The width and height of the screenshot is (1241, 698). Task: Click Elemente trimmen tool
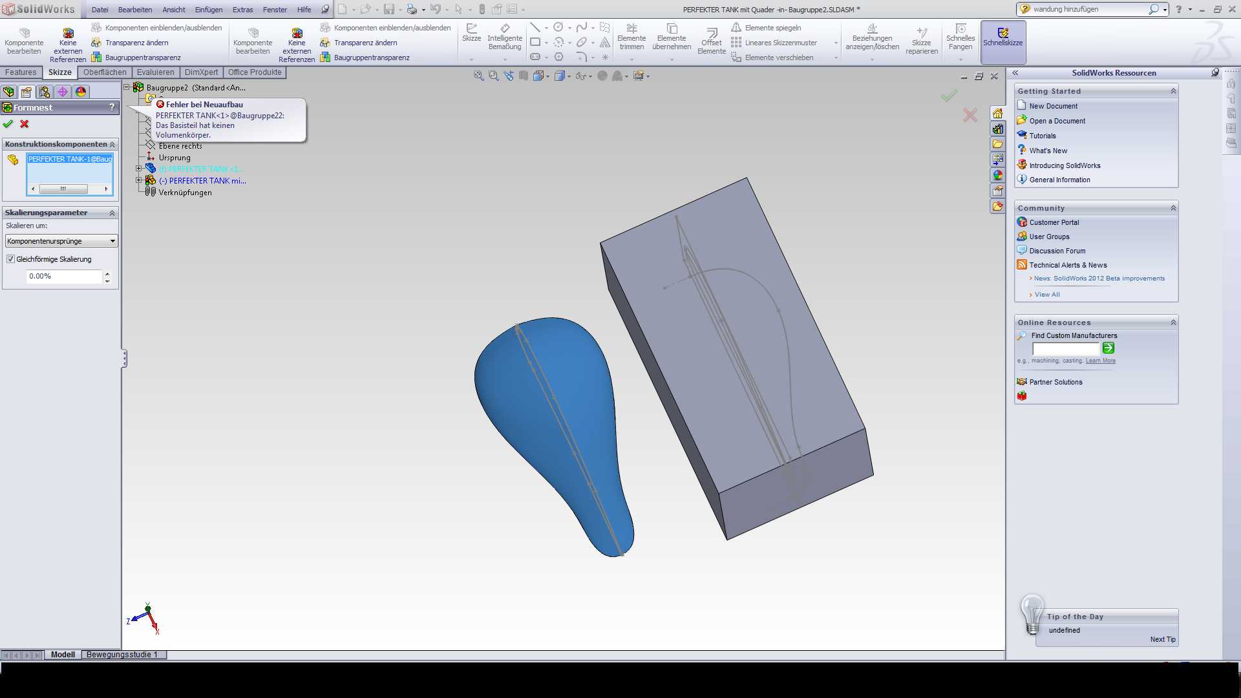[631, 37]
